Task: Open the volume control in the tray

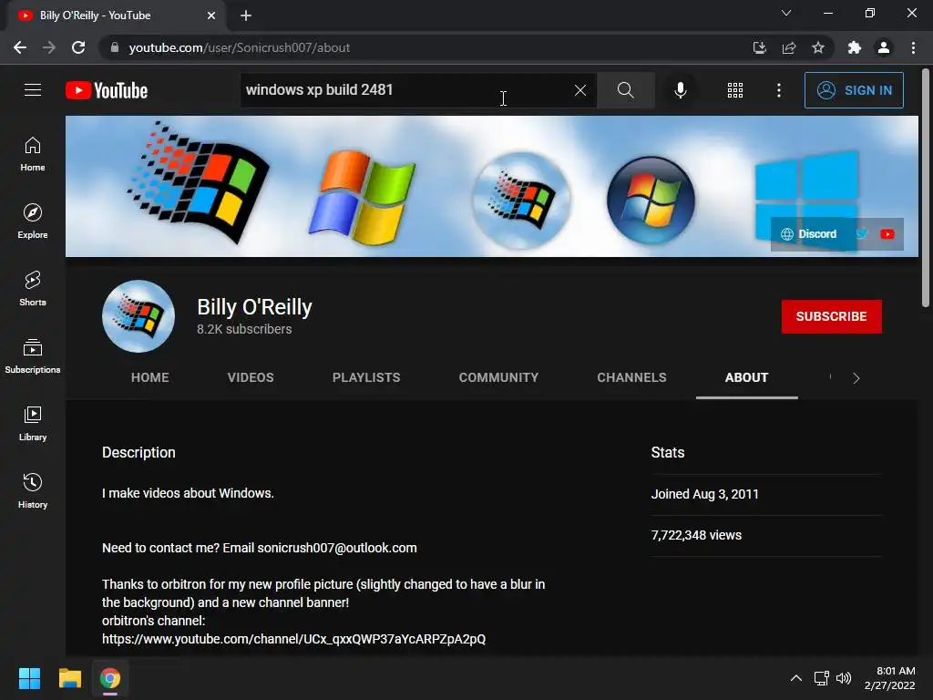Action: (844, 678)
